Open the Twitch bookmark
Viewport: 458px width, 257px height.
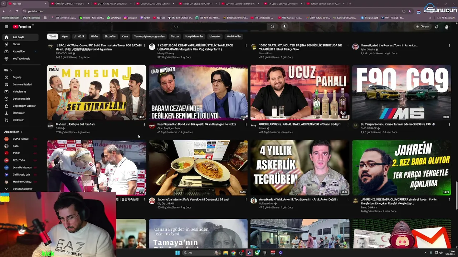[145, 17]
